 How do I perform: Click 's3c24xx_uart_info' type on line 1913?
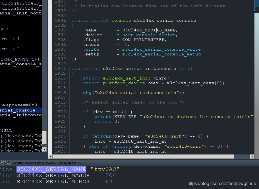pyautogui.click(x=127, y=78)
